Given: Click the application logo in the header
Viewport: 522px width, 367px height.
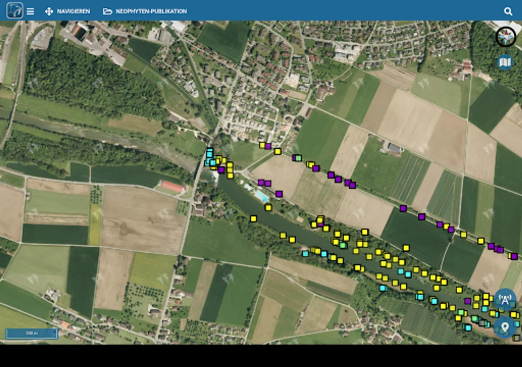Looking at the screenshot, I should (x=15, y=11).
